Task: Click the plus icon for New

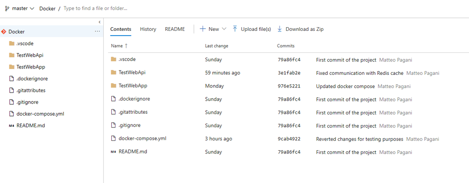Action: (203, 29)
